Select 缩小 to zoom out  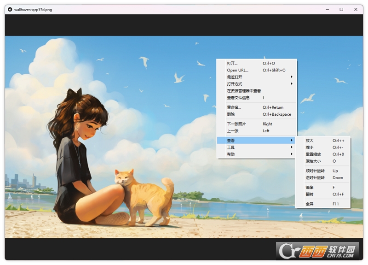[x=323, y=147]
